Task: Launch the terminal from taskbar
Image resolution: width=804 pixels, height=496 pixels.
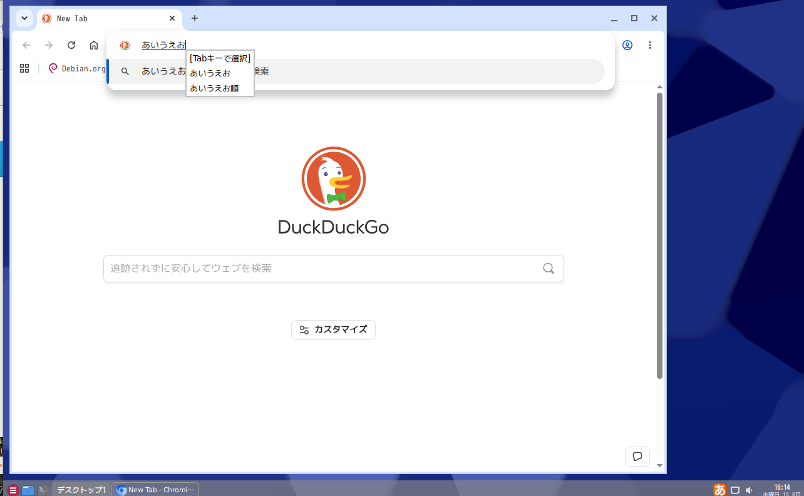Action: [x=43, y=490]
